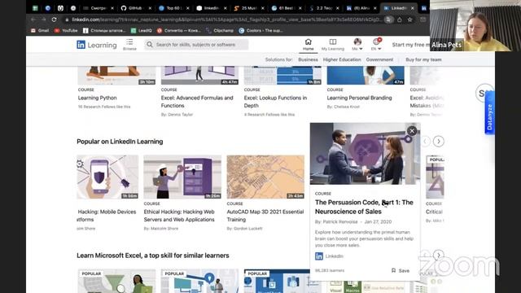Open the Gmail bookmark
Screen dimensions: 521x293
point(40,30)
